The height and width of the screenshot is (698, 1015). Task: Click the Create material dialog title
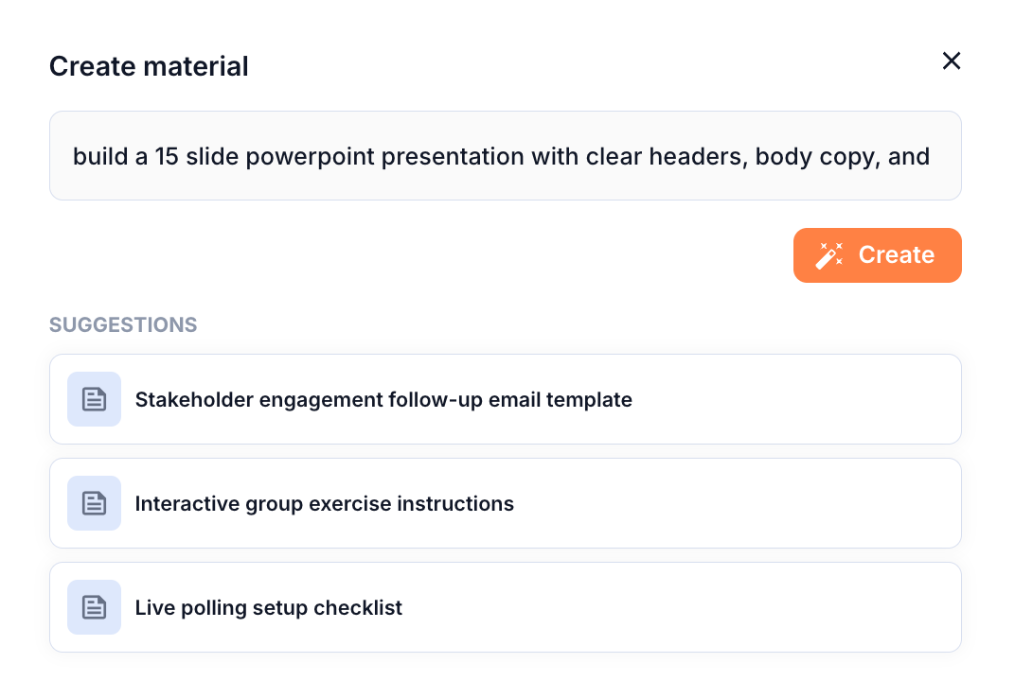[x=149, y=66]
